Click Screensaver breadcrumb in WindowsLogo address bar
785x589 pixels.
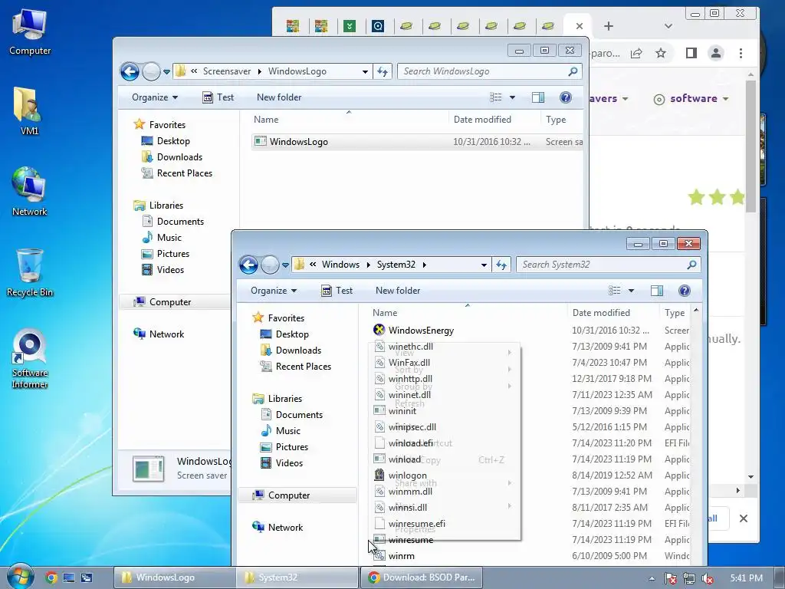pos(227,71)
